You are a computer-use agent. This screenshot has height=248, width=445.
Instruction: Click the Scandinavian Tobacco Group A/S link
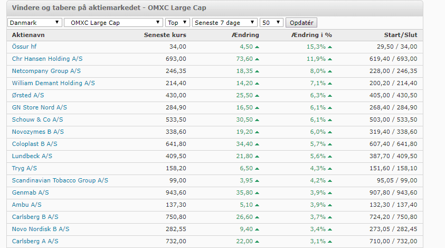(60, 180)
